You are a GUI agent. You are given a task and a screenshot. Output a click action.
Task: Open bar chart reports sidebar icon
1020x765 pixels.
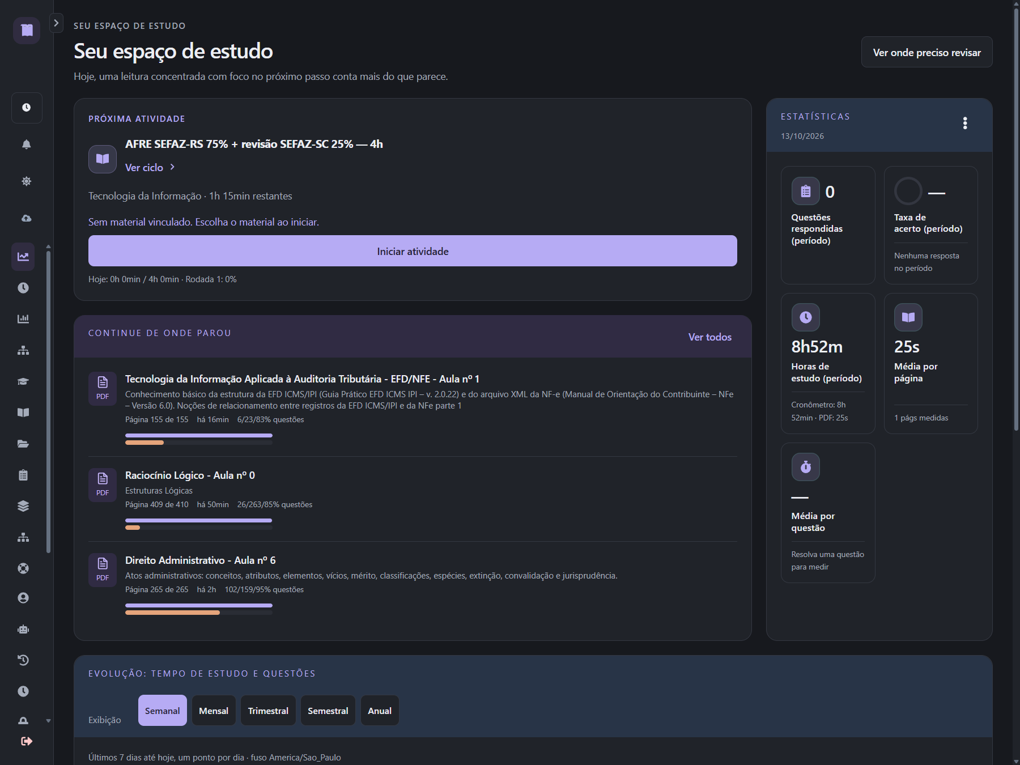[x=23, y=319]
